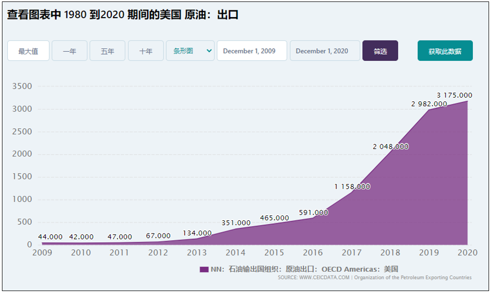Click the purple legend color swatch

point(204,269)
